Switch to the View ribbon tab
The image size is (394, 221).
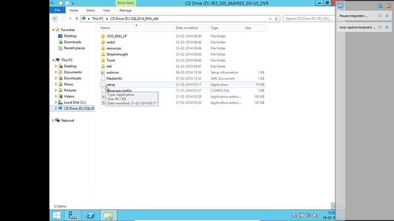107,10
